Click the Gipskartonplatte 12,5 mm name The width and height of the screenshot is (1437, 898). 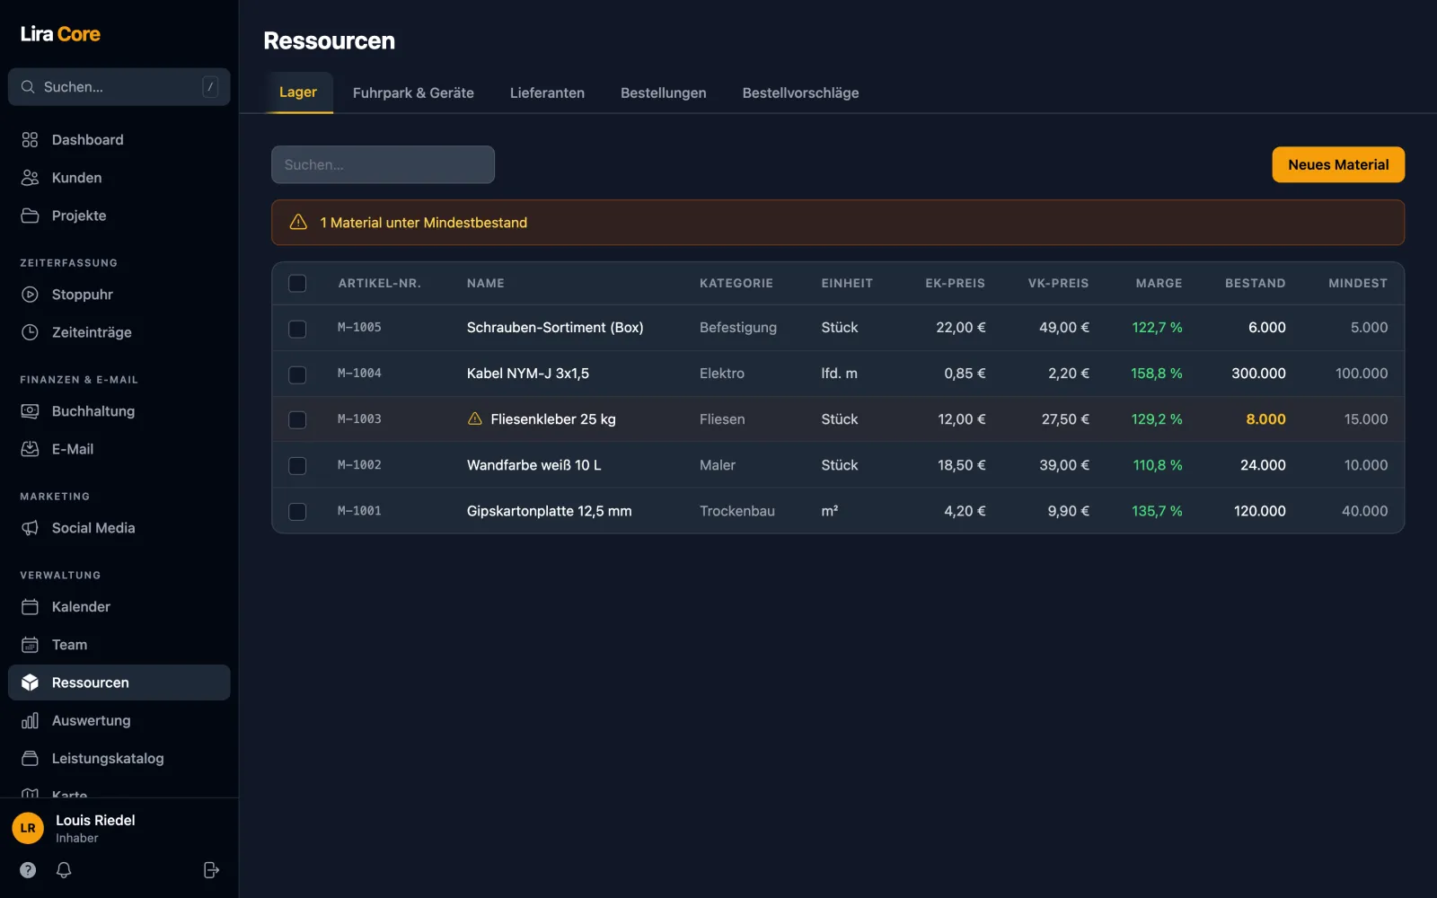pos(549,511)
